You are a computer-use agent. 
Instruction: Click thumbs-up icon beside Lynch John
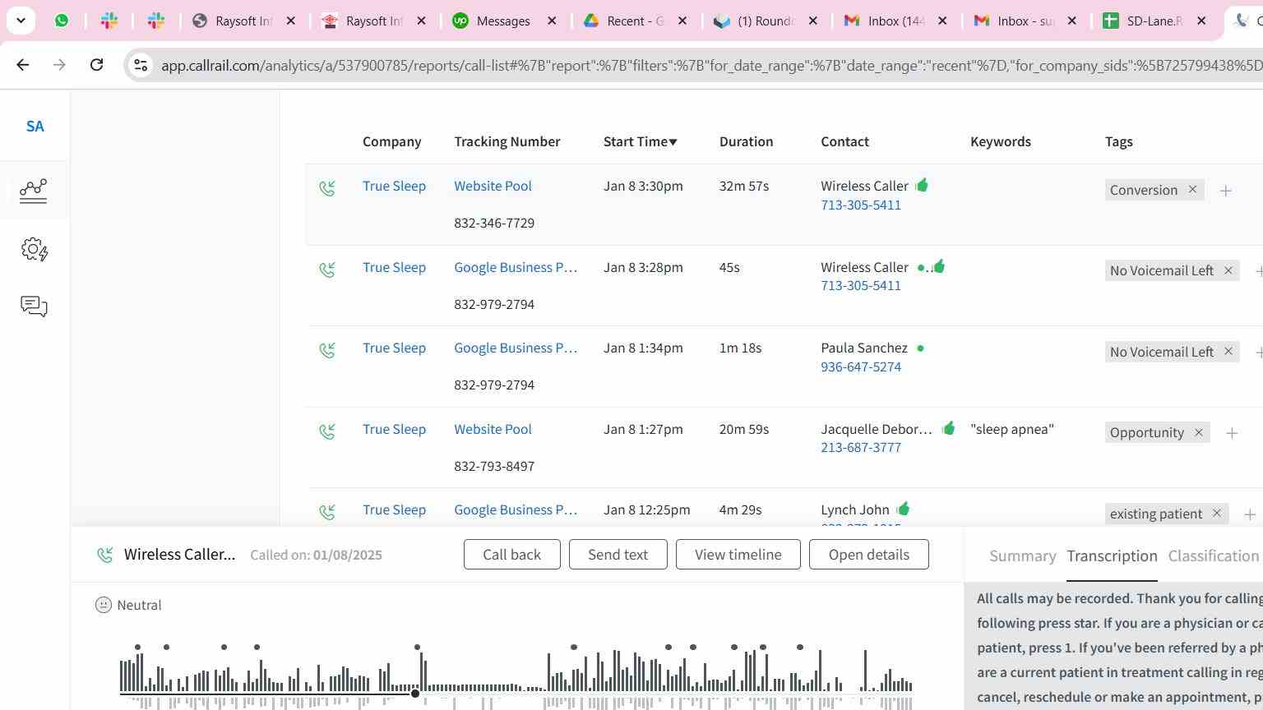(x=903, y=509)
